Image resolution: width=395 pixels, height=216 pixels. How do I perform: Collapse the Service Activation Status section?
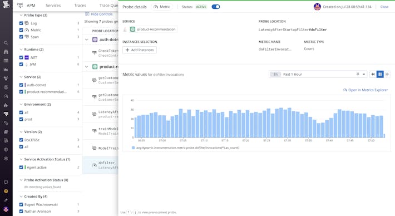point(21,159)
